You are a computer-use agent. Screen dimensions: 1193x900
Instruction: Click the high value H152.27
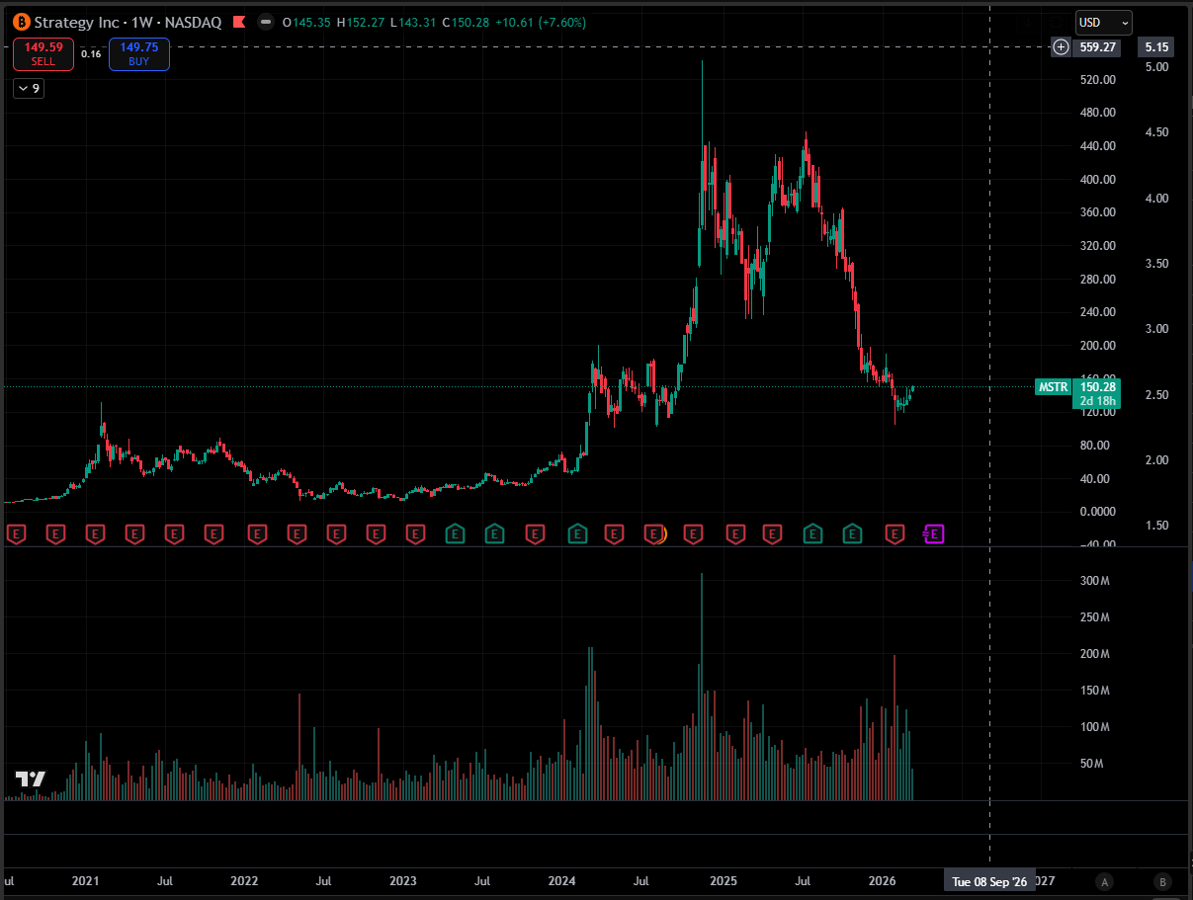pyautogui.click(x=363, y=22)
